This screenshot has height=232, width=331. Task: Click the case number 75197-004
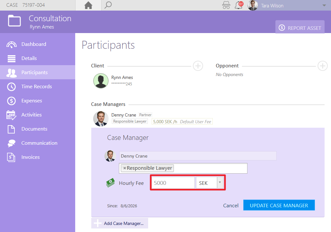(33, 5)
